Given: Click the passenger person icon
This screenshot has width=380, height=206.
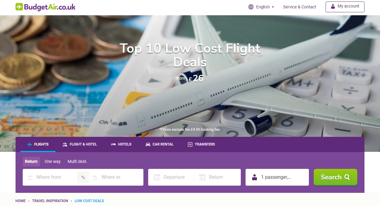Looking at the screenshot, I should pyautogui.click(x=255, y=177).
